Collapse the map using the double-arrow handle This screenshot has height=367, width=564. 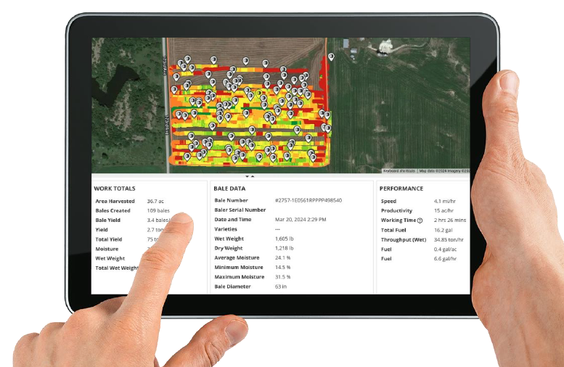249,176
